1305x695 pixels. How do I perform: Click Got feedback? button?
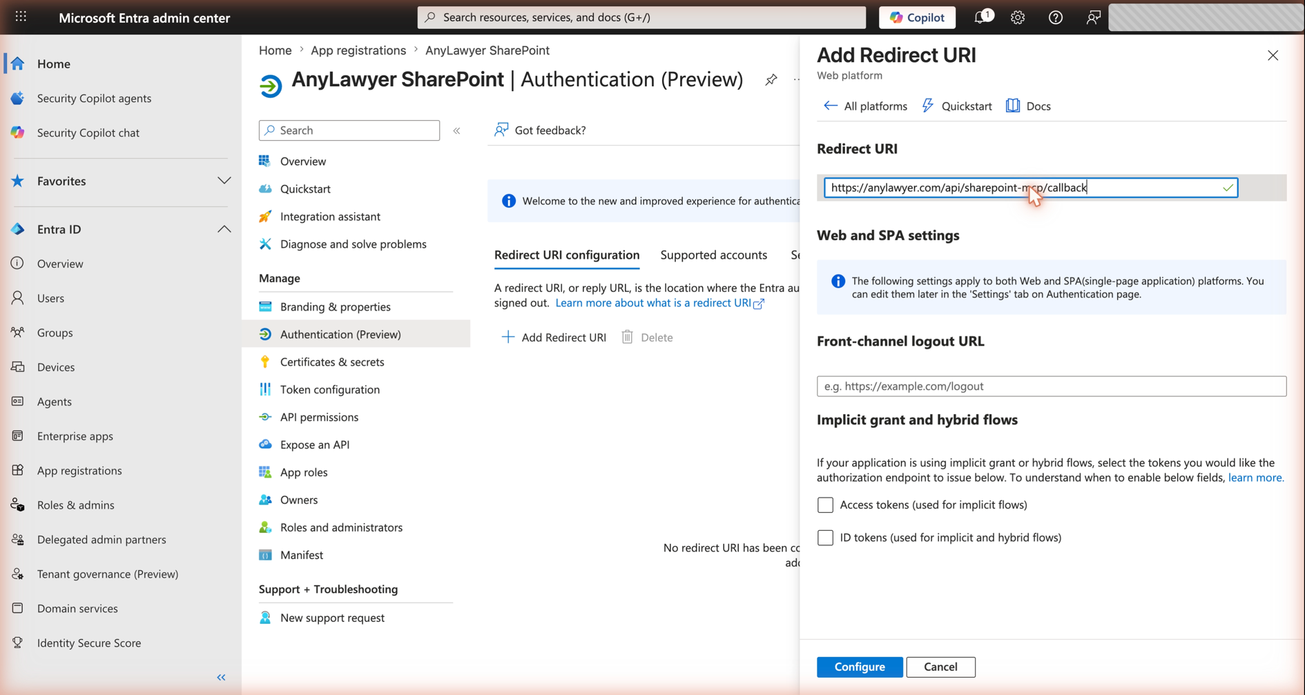(x=540, y=130)
